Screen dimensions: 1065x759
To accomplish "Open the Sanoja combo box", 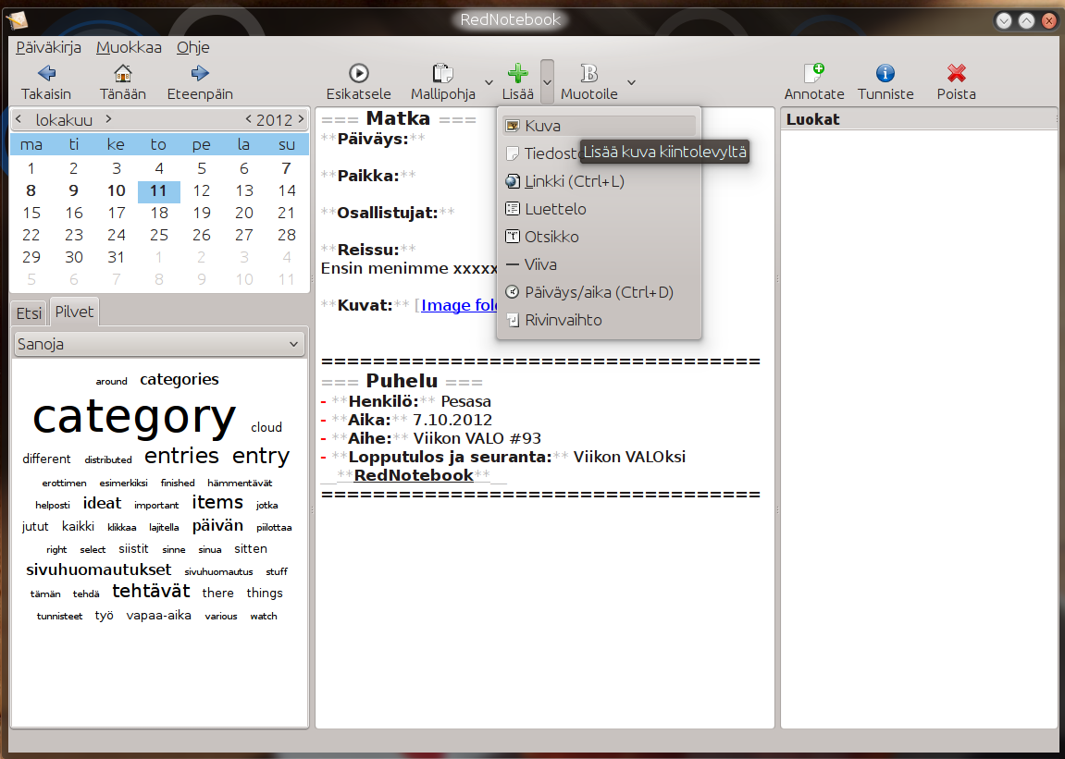I will point(160,344).
